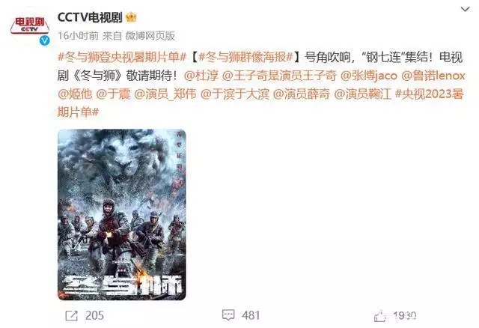Expand the post options chevron menu

click(465, 10)
